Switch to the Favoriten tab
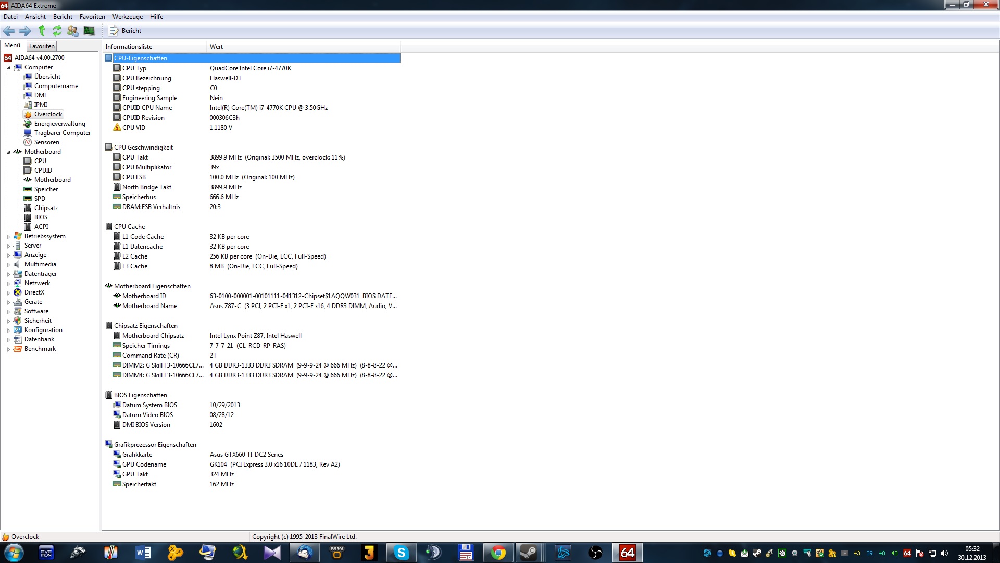This screenshot has width=1000, height=563. tap(42, 46)
